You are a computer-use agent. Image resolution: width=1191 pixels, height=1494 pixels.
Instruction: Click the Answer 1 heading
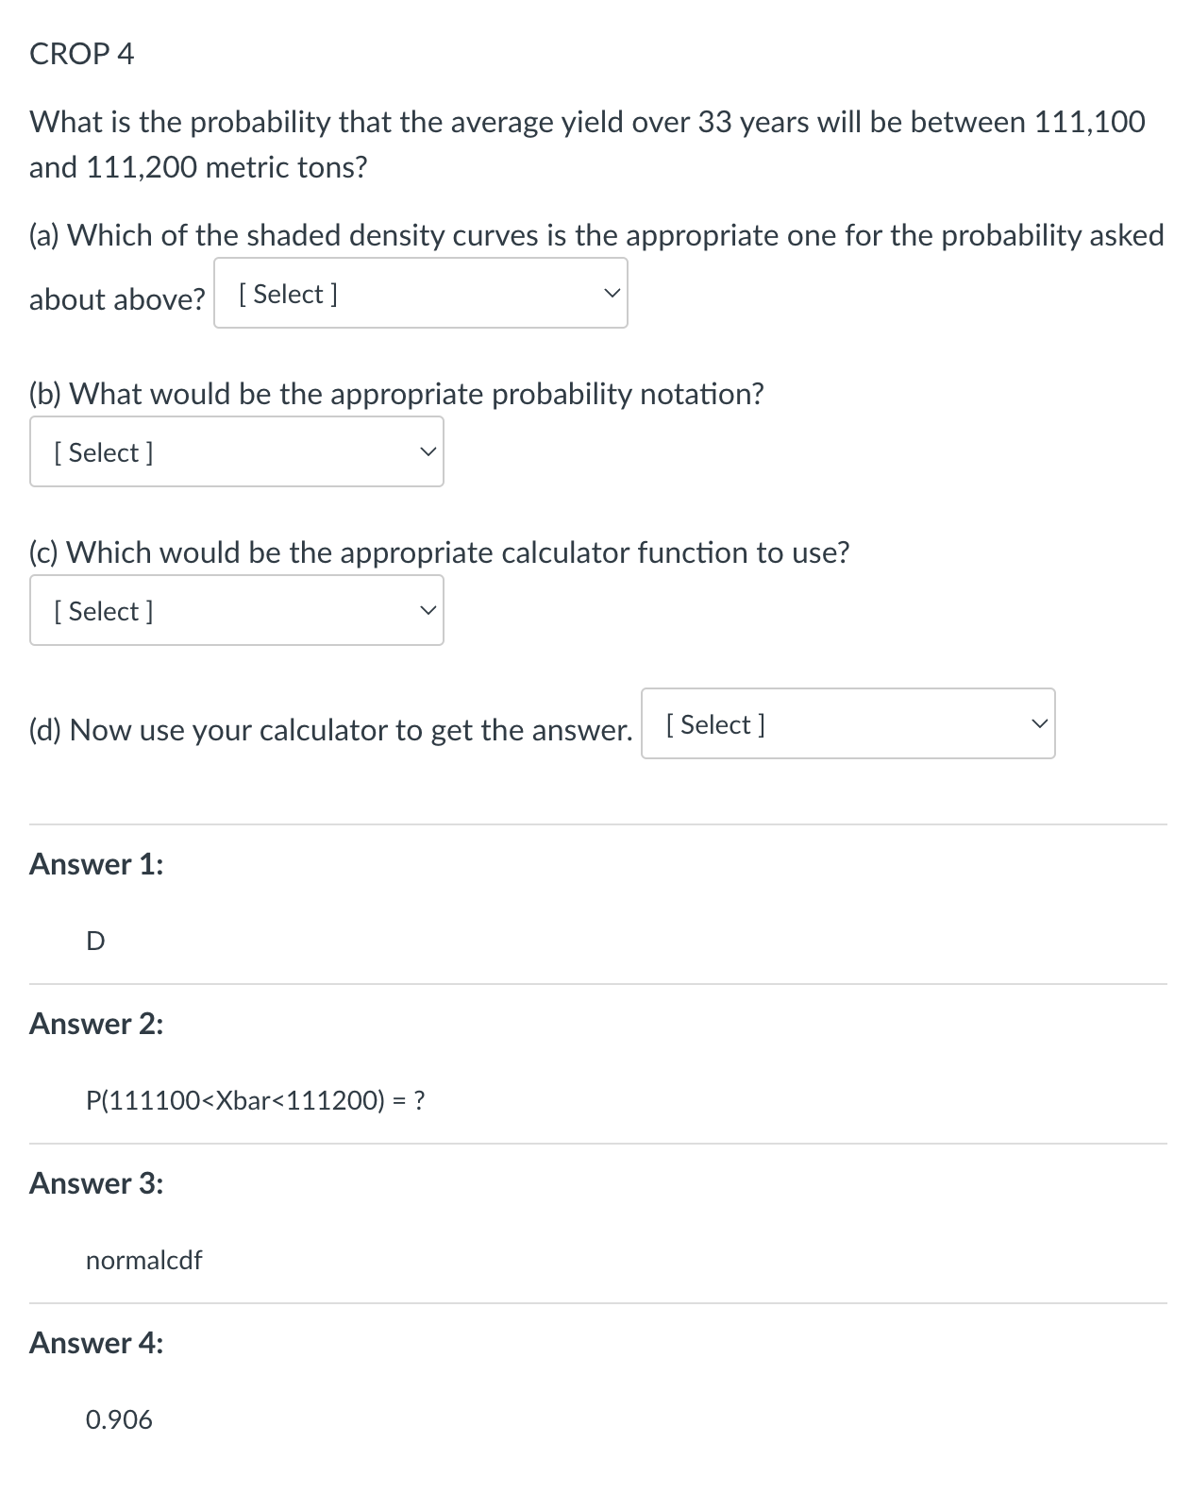point(97,864)
